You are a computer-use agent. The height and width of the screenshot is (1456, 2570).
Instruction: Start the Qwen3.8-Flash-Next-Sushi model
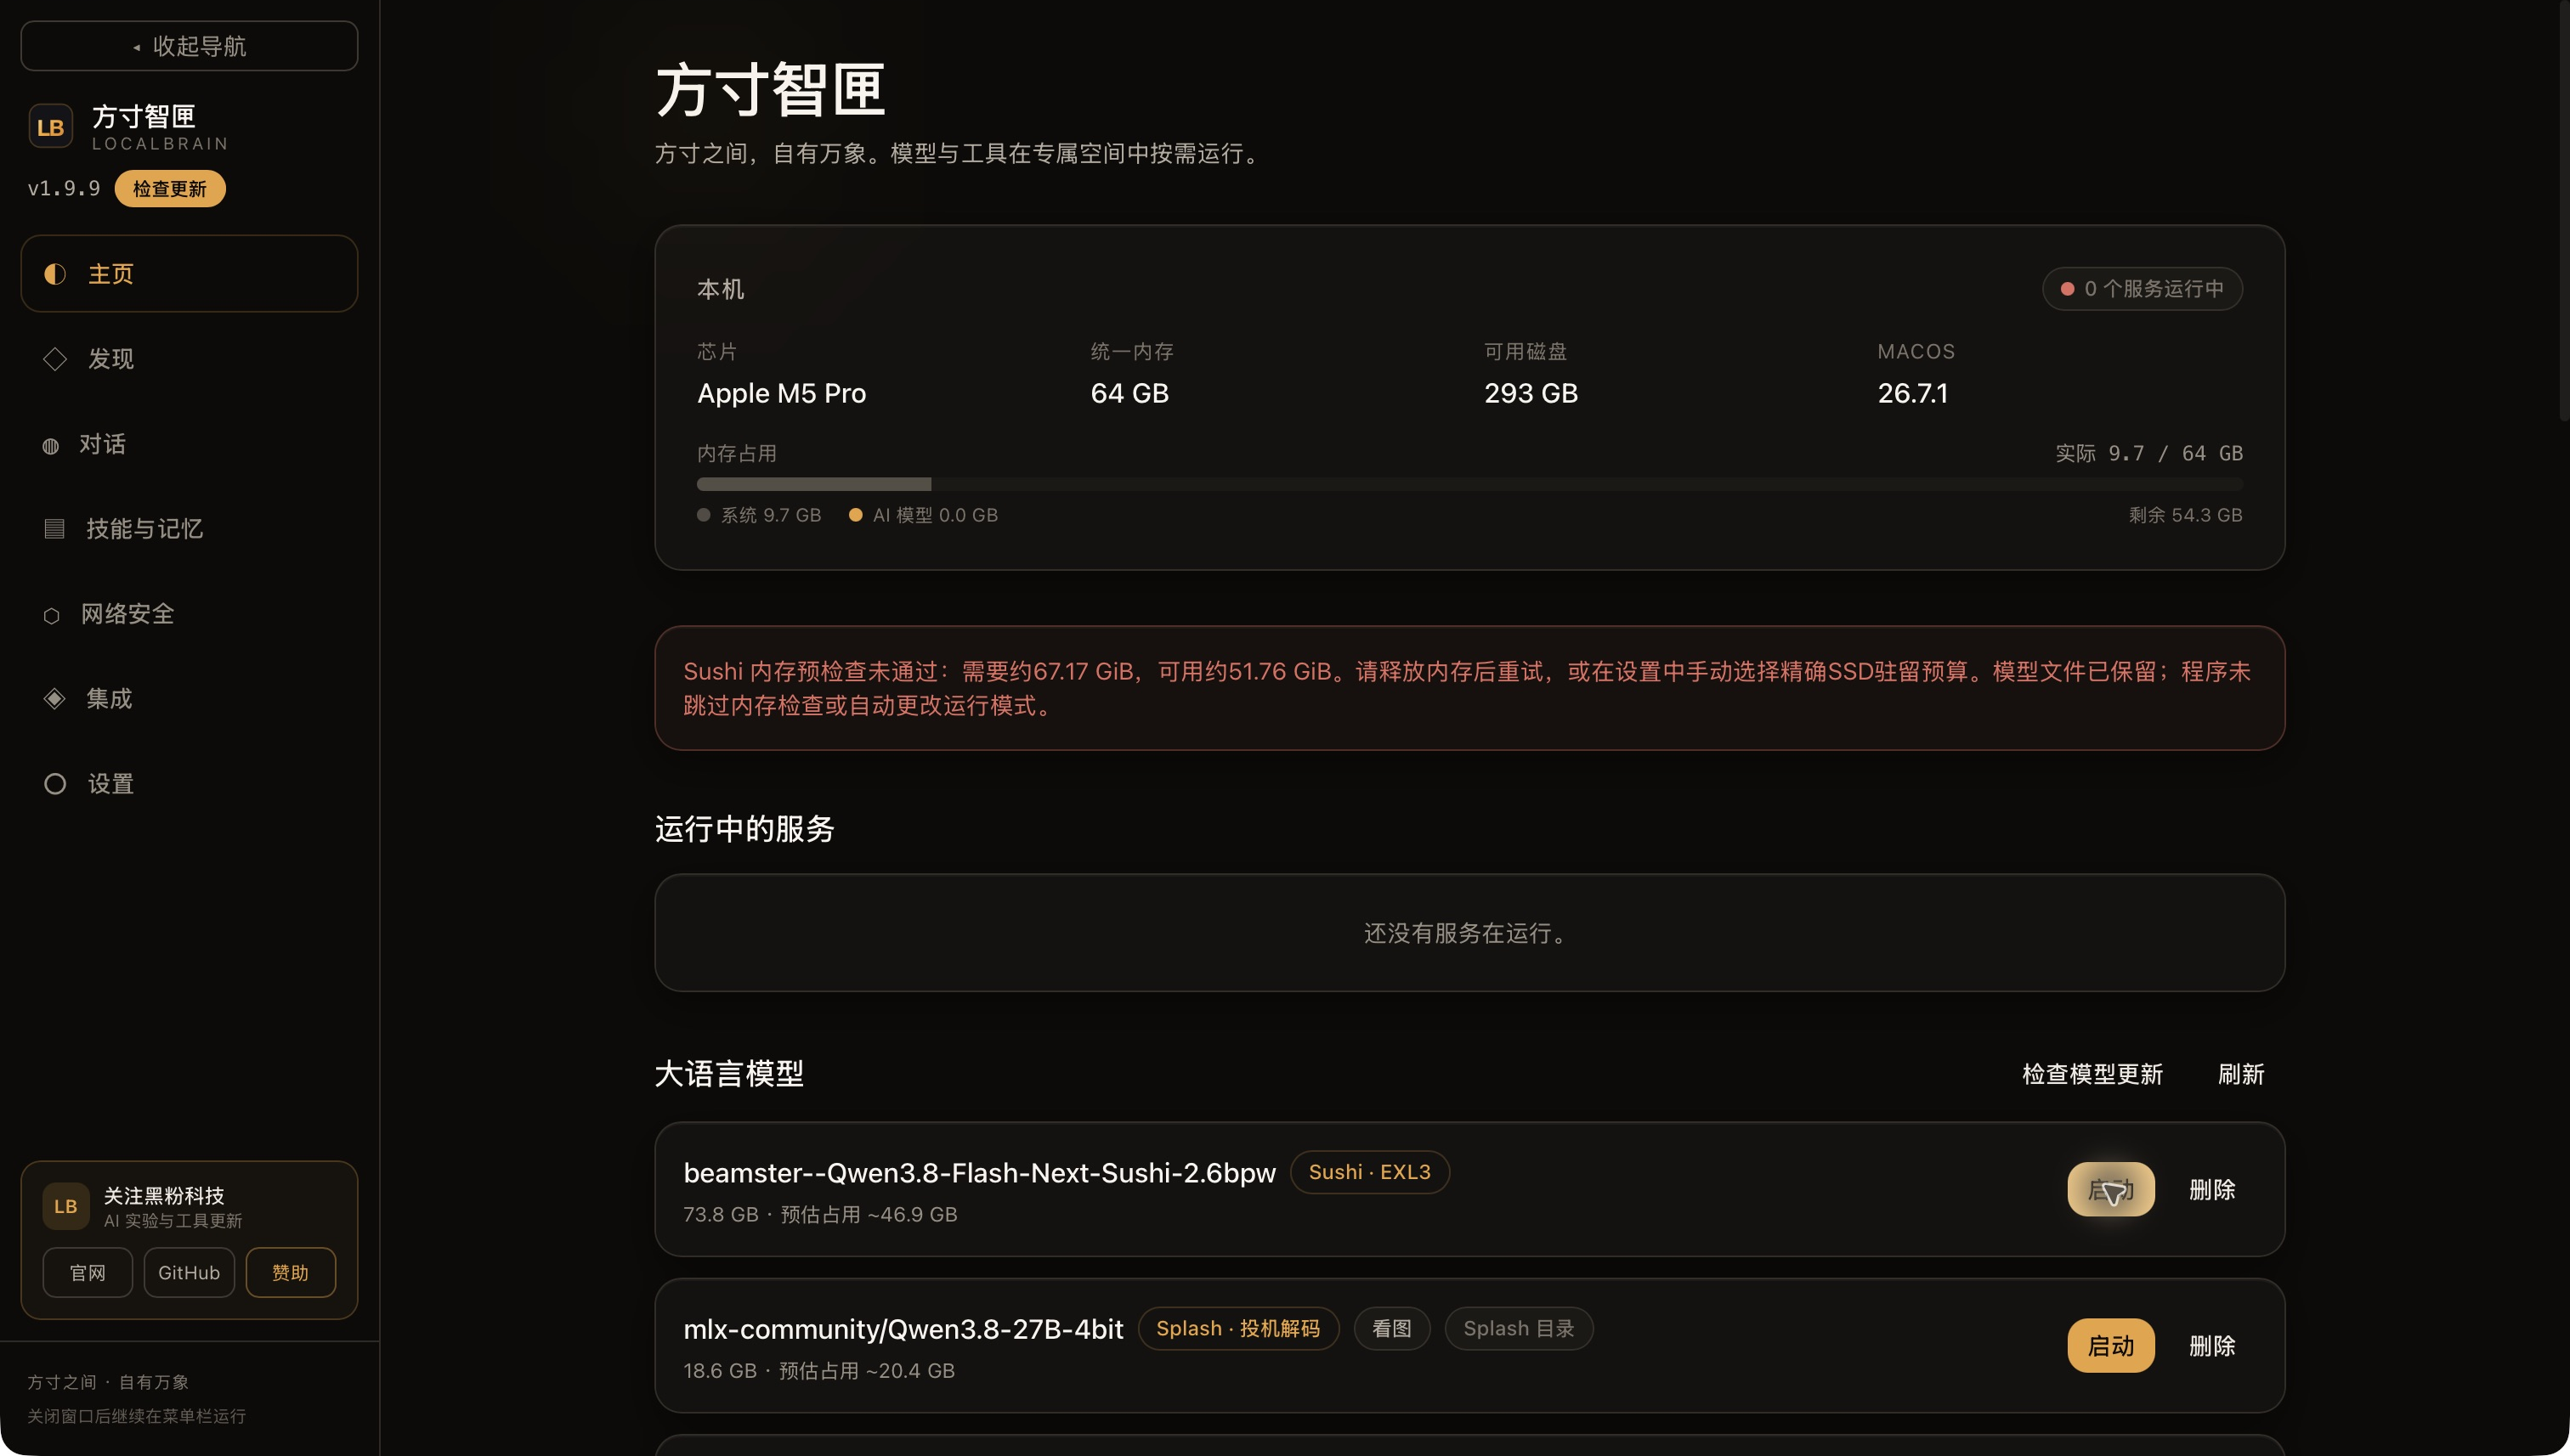(2111, 1190)
